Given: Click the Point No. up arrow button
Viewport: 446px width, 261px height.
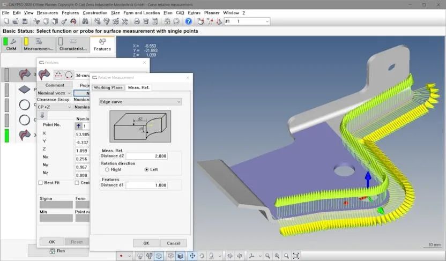Looking at the screenshot, I should 78,126.
